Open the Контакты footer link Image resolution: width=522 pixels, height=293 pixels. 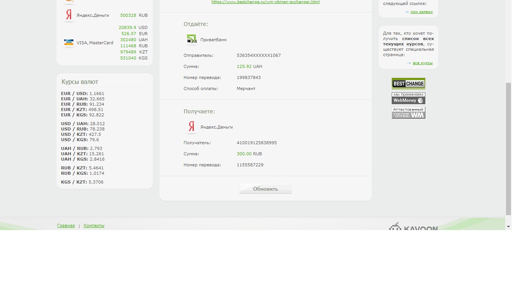click(x=94, y=225)
